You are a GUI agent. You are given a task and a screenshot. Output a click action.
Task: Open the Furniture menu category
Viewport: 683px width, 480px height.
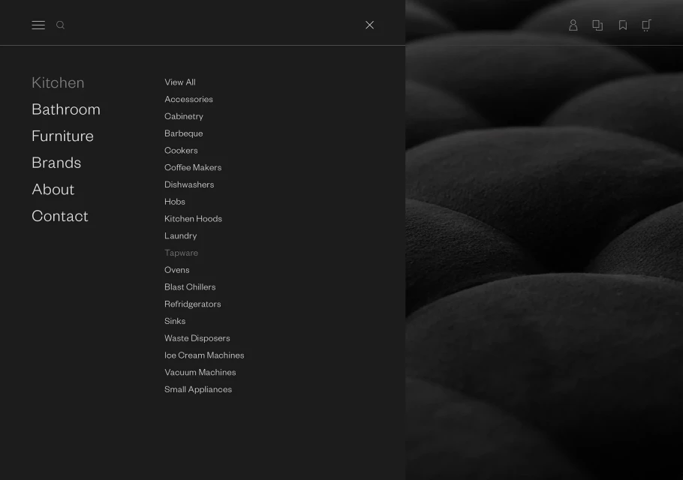[62, 136]
